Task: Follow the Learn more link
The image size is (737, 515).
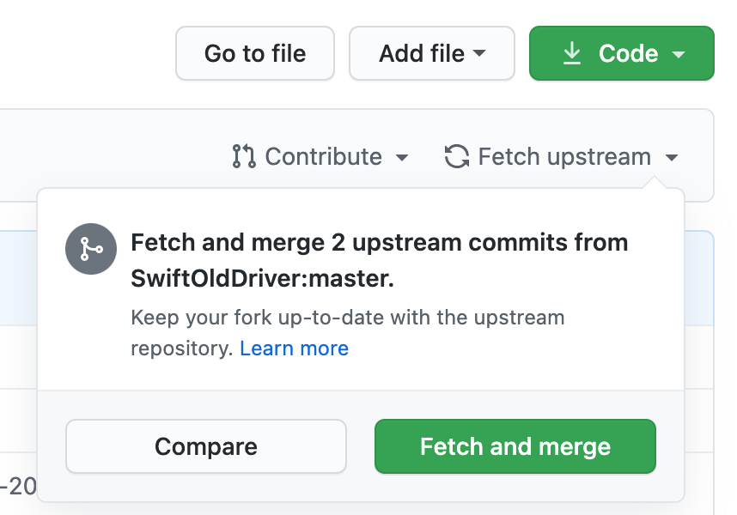Action: [295, 348]
